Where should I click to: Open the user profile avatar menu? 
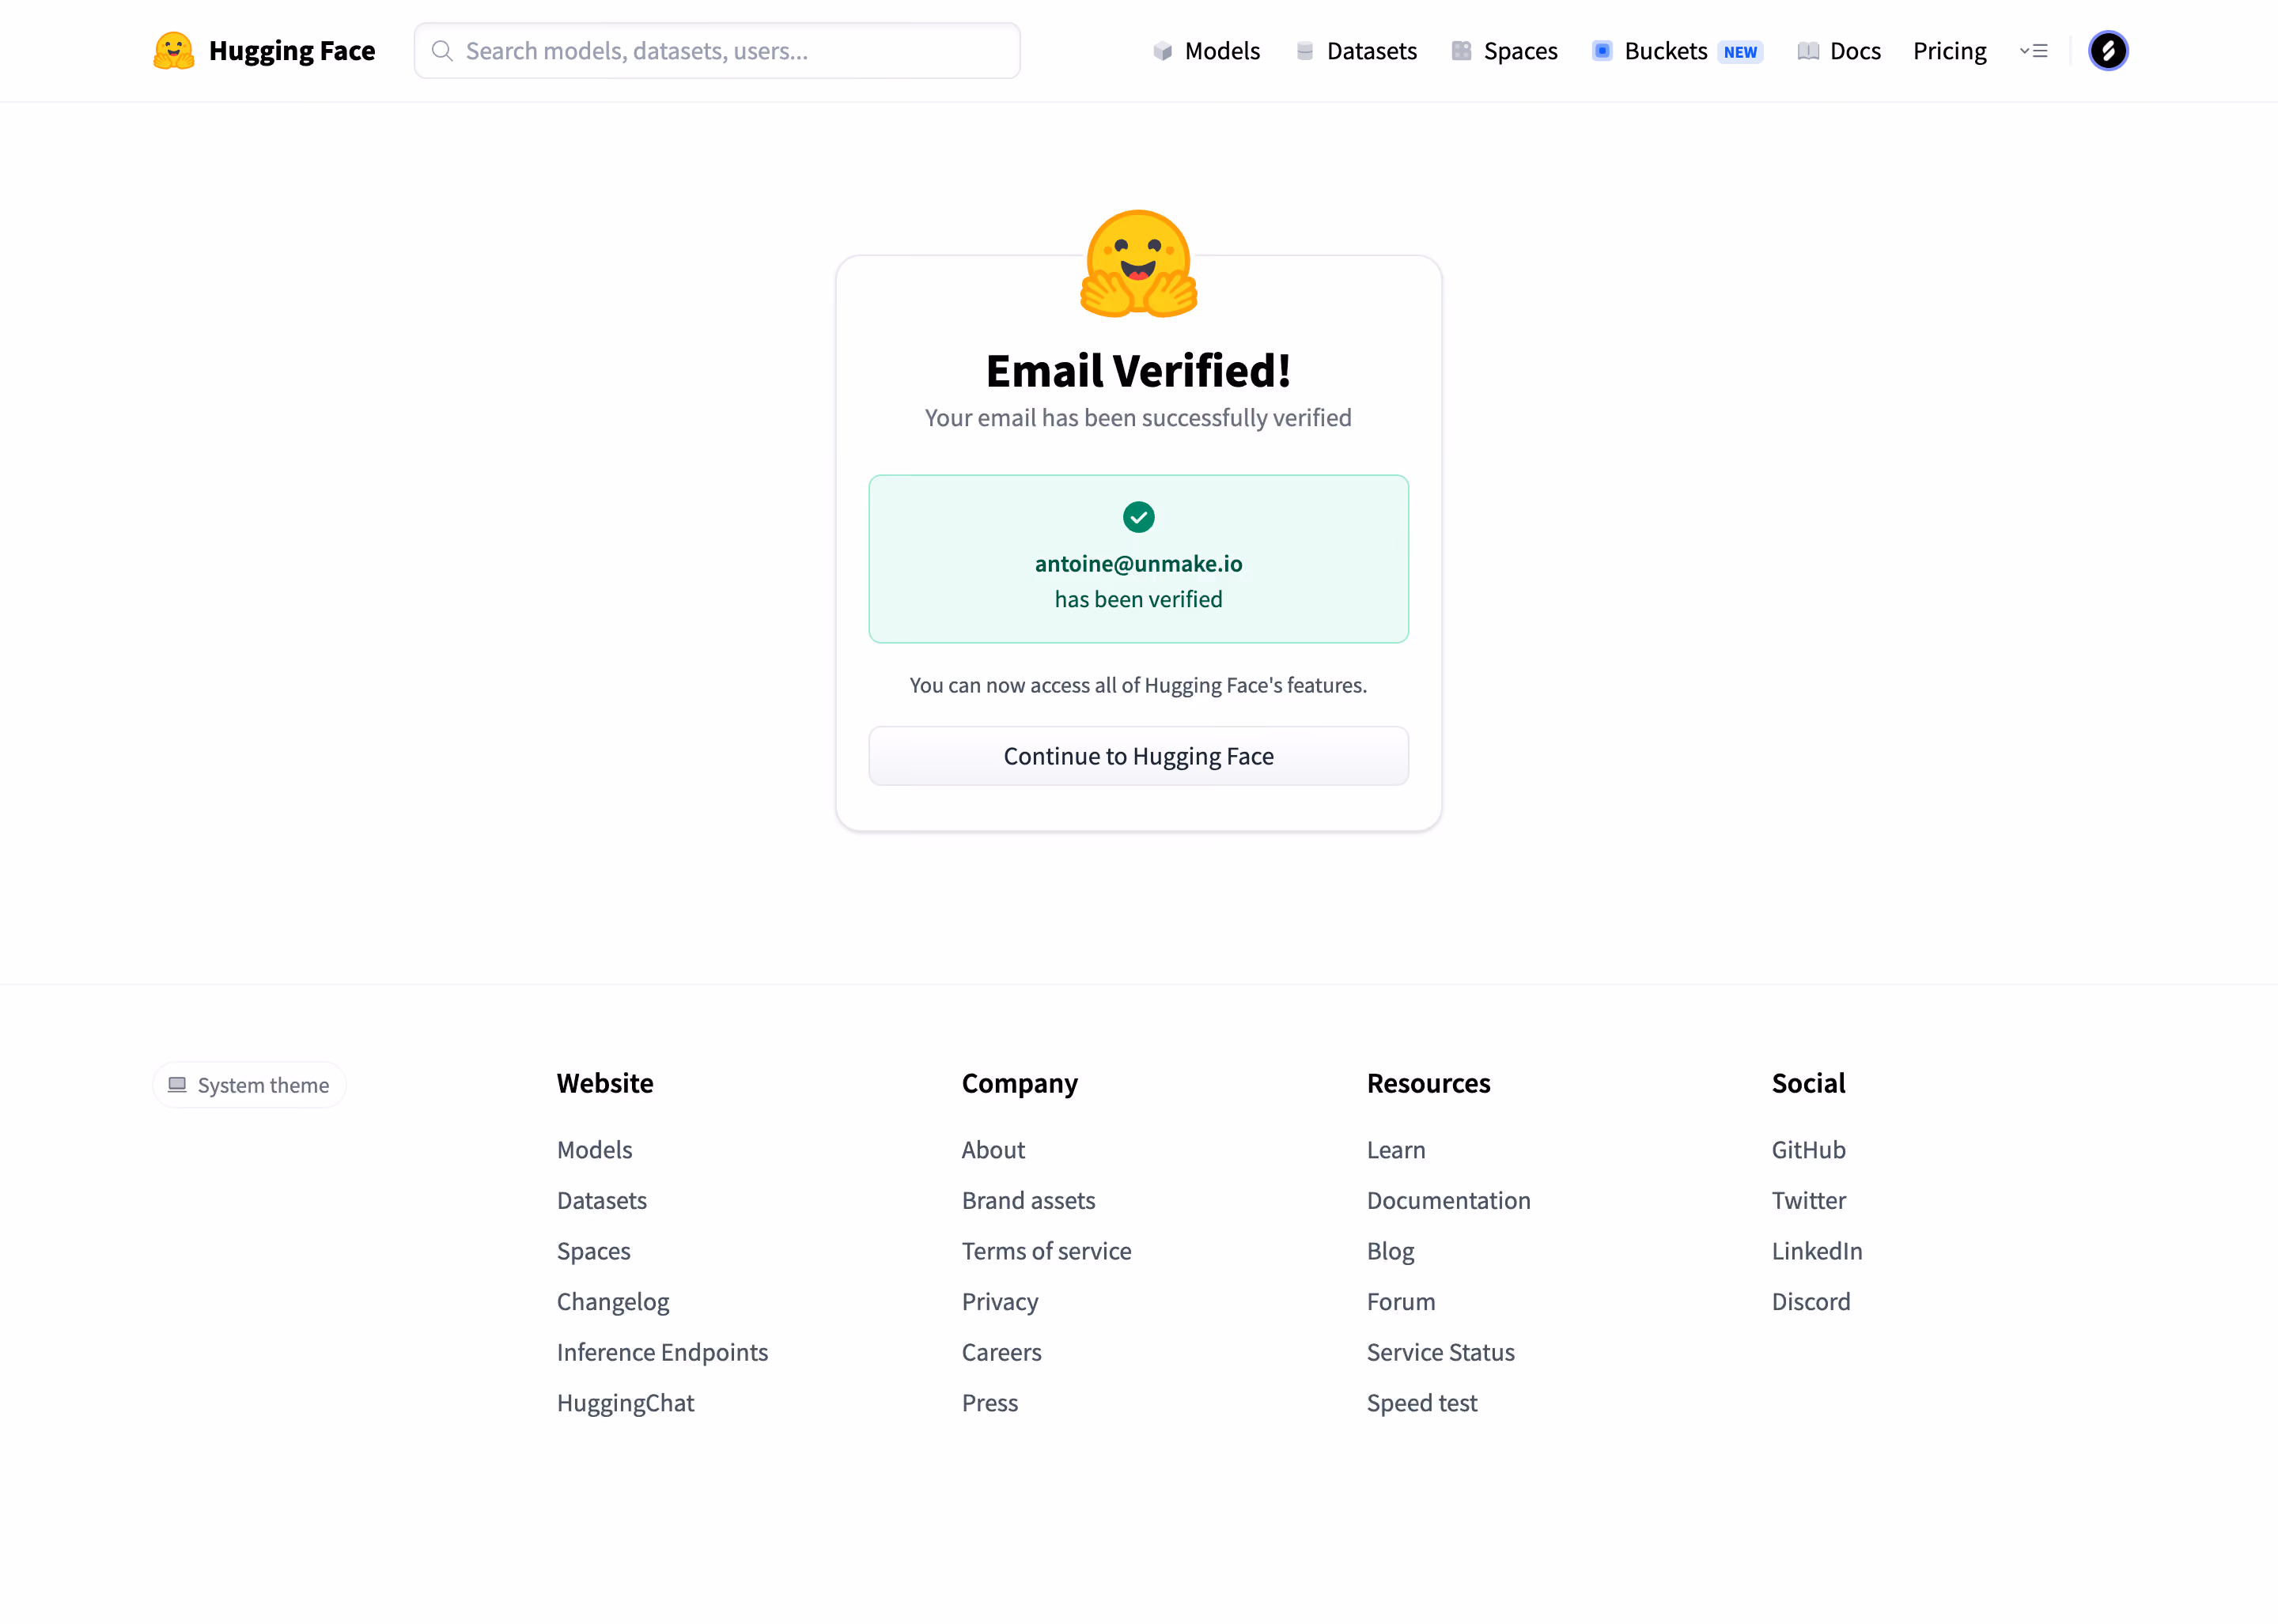[x=2108, y=51]
